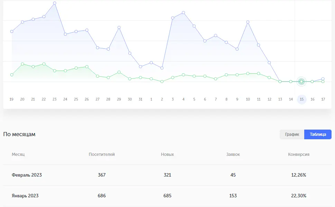The height and width of the screenshot is (207, 335).
Task: Select the Конверсия column header
Action: point(298,154)
